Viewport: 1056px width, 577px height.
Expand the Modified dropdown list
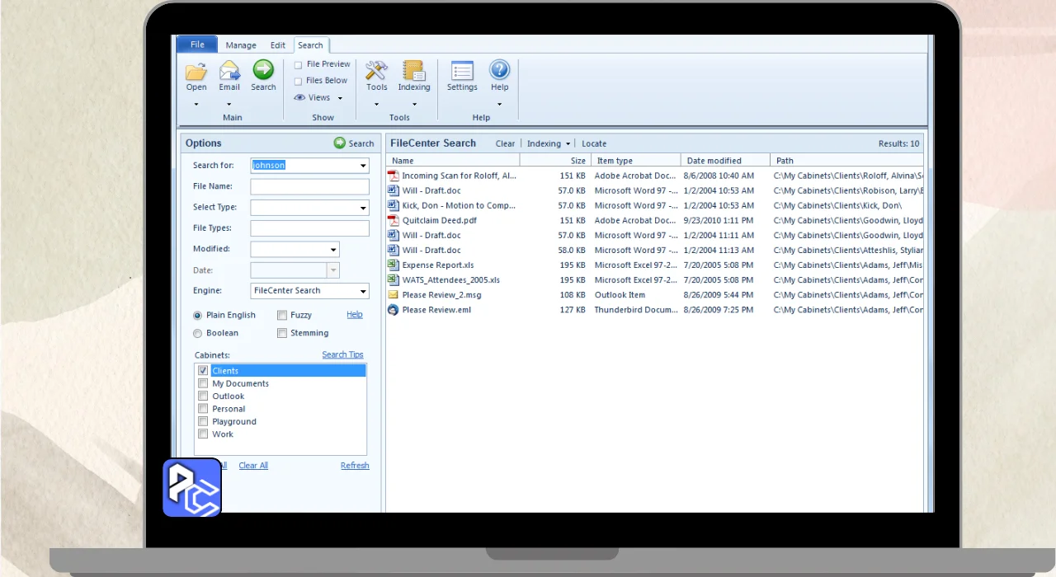click(x=333, y=250)
